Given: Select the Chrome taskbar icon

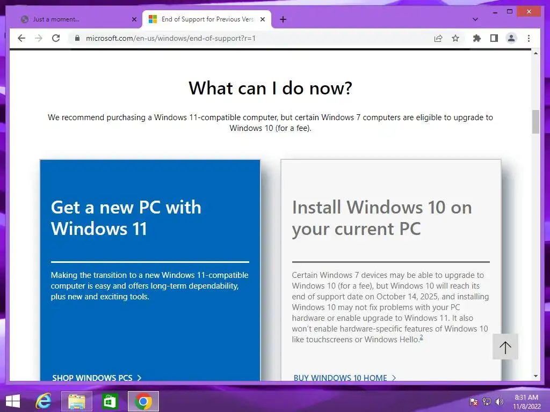Looking at the screenshot, I should click(x=143, y=401).
